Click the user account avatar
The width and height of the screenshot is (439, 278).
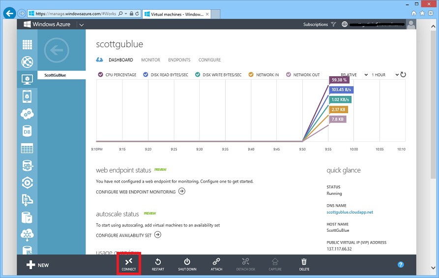[411, 25]
